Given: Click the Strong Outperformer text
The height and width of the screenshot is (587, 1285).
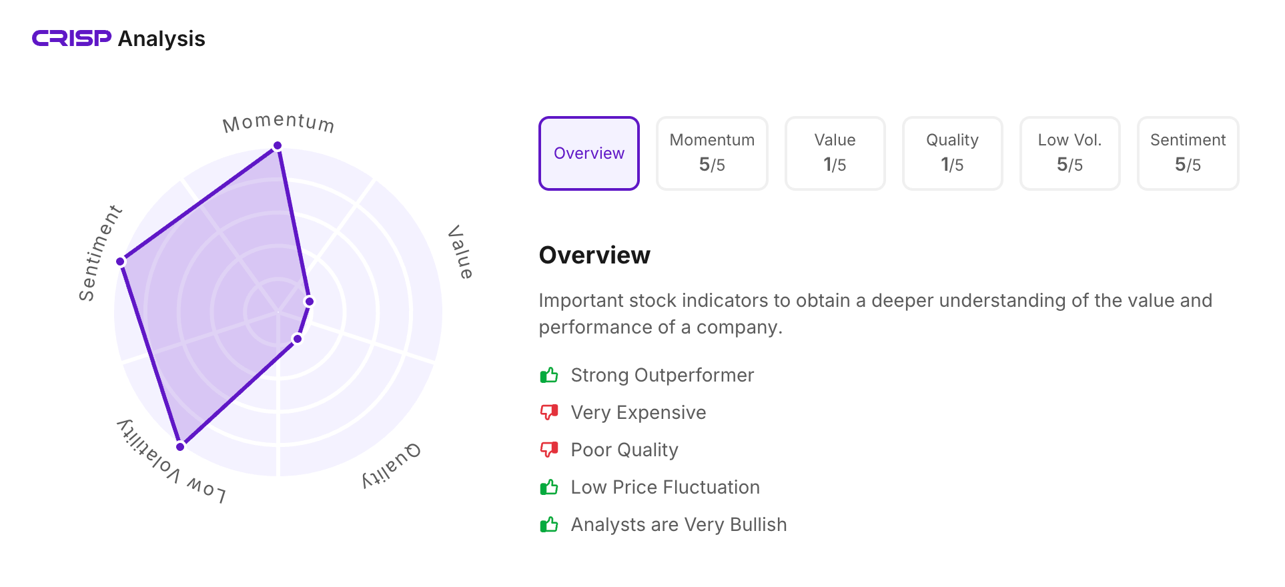Looking at the screenshot, I should pyautogui.click(x=662, y=375).
